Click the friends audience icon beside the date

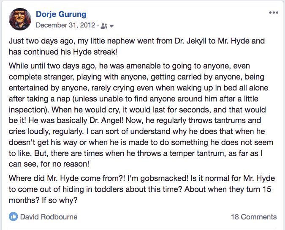pos(104,26)
